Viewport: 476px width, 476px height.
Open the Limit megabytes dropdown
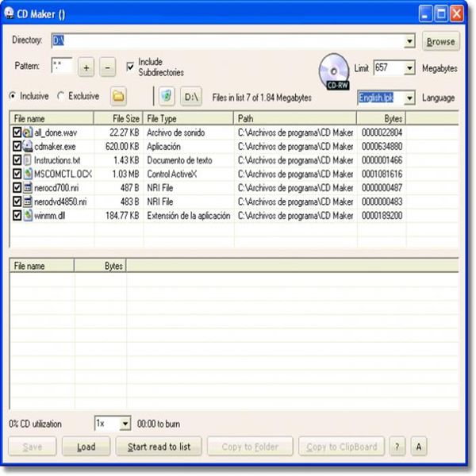point(409,67)
